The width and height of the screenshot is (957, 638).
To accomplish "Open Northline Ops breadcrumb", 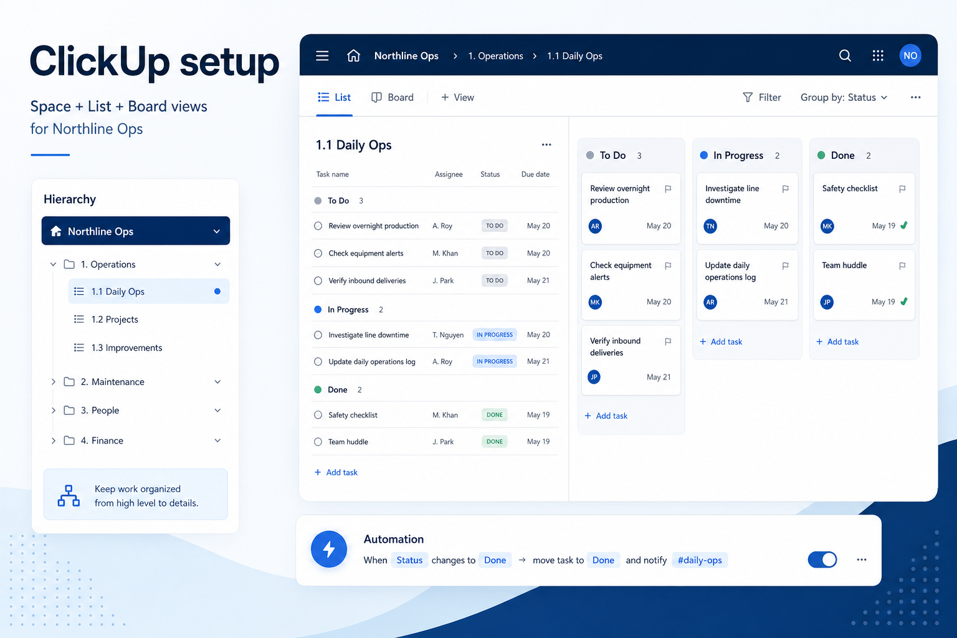I will click(x=406, y=55).
